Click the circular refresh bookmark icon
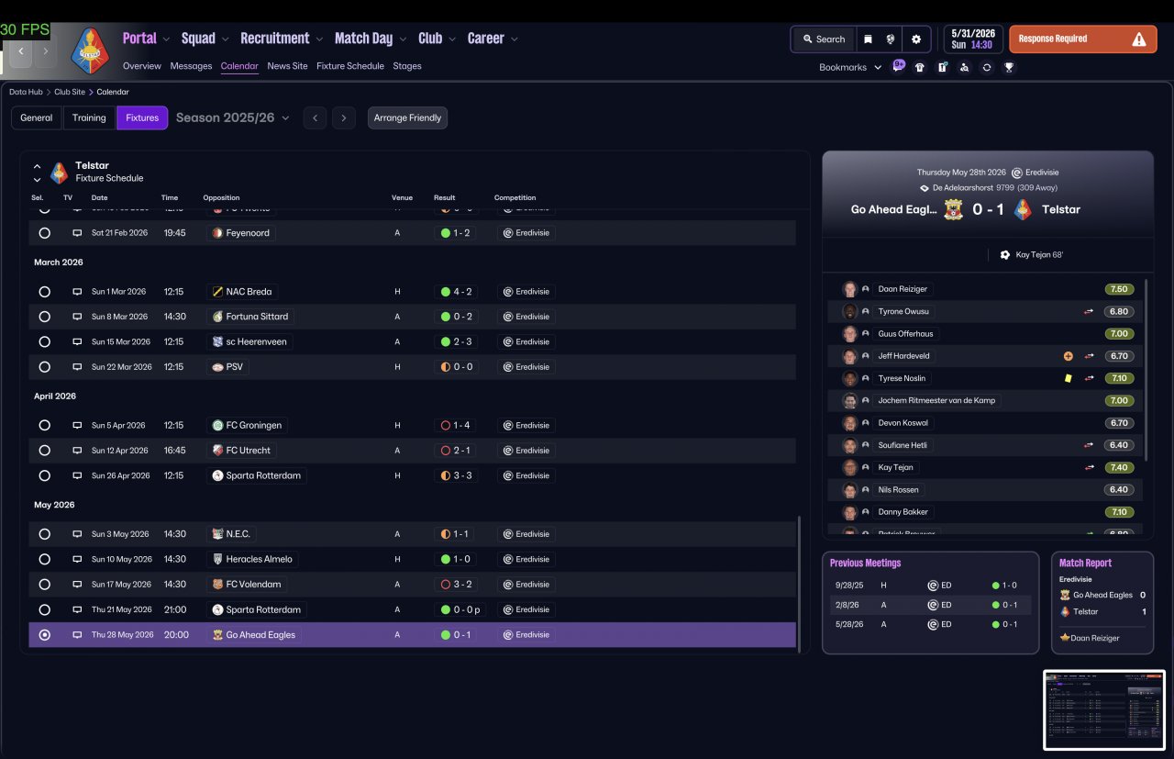Image resolution: width=1174 pixels, height=759 pixels. (x=986, y=67)
